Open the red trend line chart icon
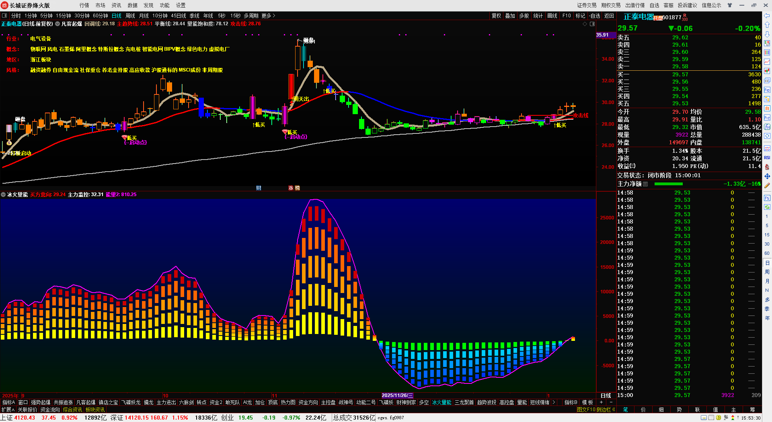Screen dimensions: 772x422 767,62
